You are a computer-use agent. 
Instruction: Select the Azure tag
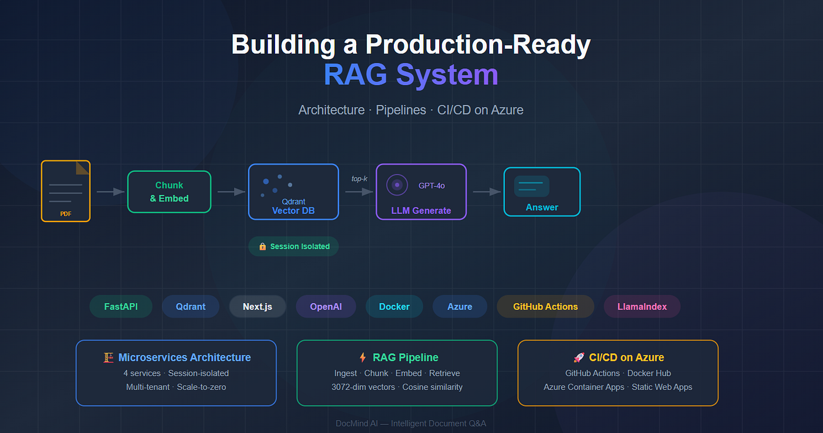[460, 307]
